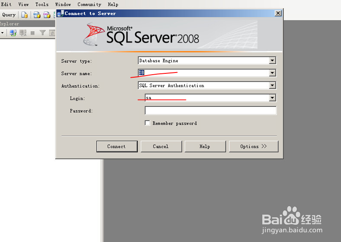Open the Window menu

pyautogui.click(x=63, y=4)
